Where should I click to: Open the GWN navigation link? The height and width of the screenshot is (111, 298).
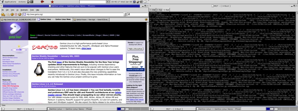tap(112, 35)
